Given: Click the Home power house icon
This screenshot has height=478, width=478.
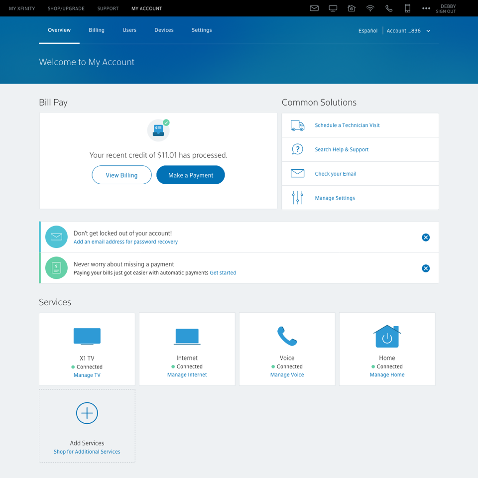Looking at the screenshot, I should [x=387, y=336].
